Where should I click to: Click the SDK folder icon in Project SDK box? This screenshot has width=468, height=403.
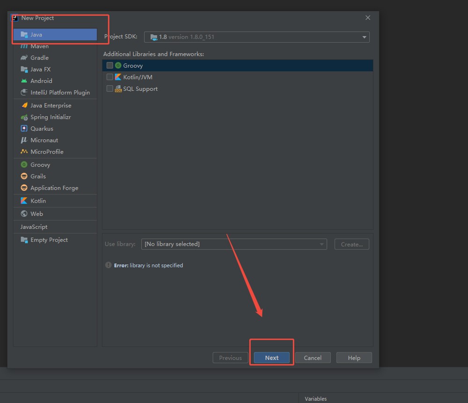point(154,37)
